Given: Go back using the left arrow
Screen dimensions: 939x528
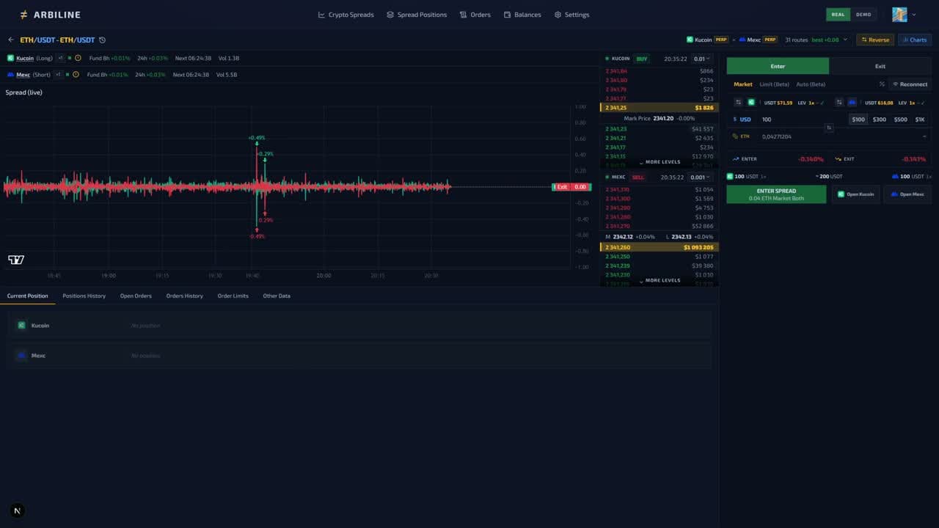Looking at the screenshot, I should coord(11,40).
